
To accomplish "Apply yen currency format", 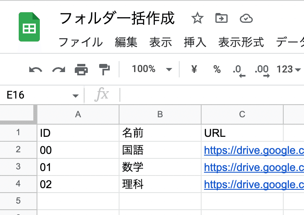I will tap(194, 69).
